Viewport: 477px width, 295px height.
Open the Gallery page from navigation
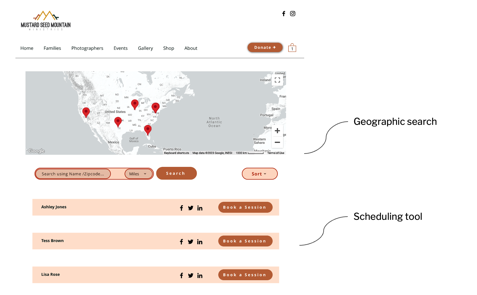[145, 48]
